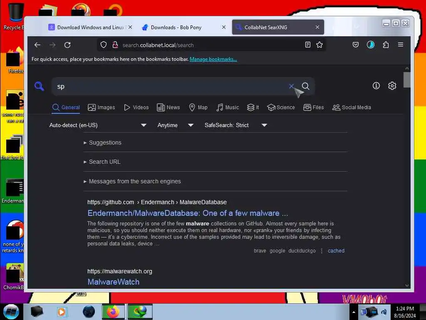
Task: Click taskbar clock 1:24 PM
Action: (x=405, y=312)
